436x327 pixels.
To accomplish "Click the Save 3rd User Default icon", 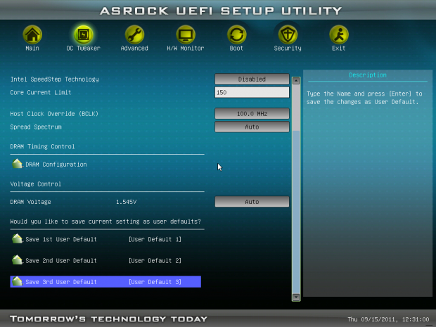I will 17,281.
